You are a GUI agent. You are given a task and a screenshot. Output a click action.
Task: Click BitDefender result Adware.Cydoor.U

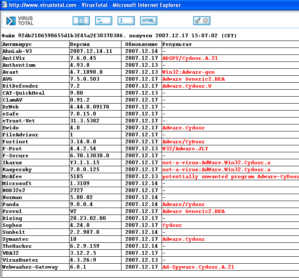tap(187, 86)
